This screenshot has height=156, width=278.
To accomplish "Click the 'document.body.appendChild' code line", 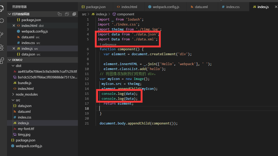I will 138,123.
